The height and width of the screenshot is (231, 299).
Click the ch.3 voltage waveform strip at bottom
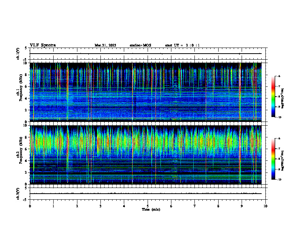tap(148, 194)
